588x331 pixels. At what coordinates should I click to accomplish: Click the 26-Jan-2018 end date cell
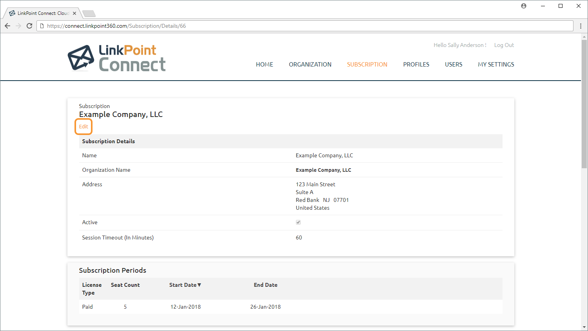point(265,307)
